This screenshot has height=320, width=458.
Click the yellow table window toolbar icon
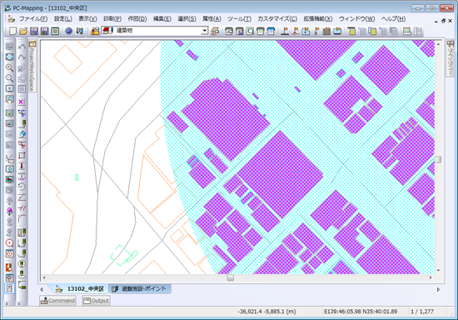[351, 31]
